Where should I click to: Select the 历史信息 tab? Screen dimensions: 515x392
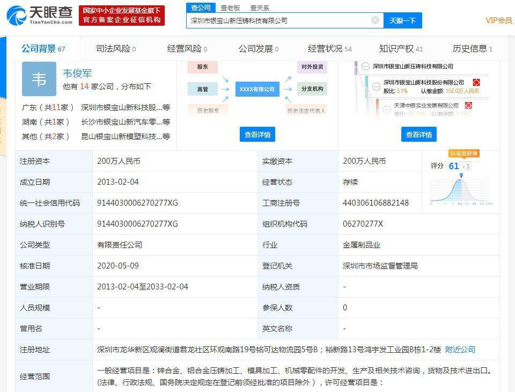472,49
